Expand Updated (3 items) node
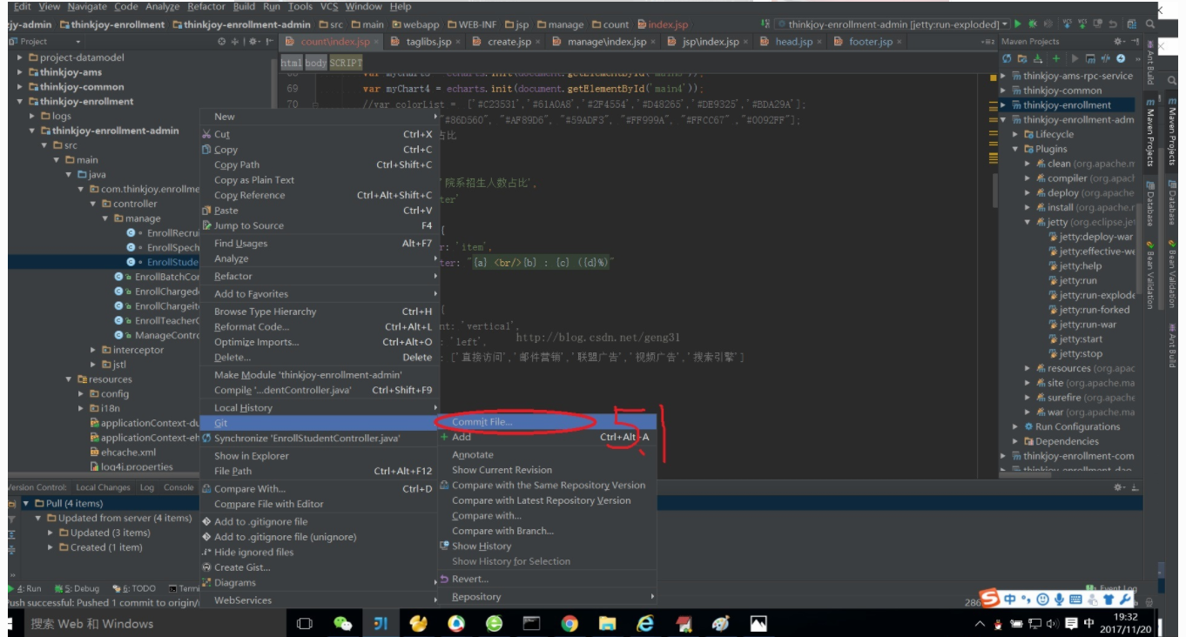 [x=51, y=533]
